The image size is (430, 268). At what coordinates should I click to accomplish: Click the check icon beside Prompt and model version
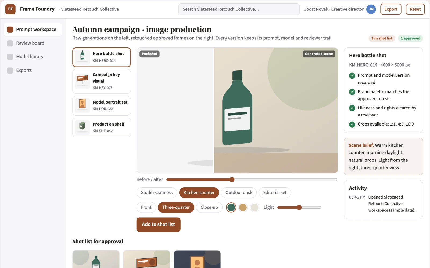[352, 76]
